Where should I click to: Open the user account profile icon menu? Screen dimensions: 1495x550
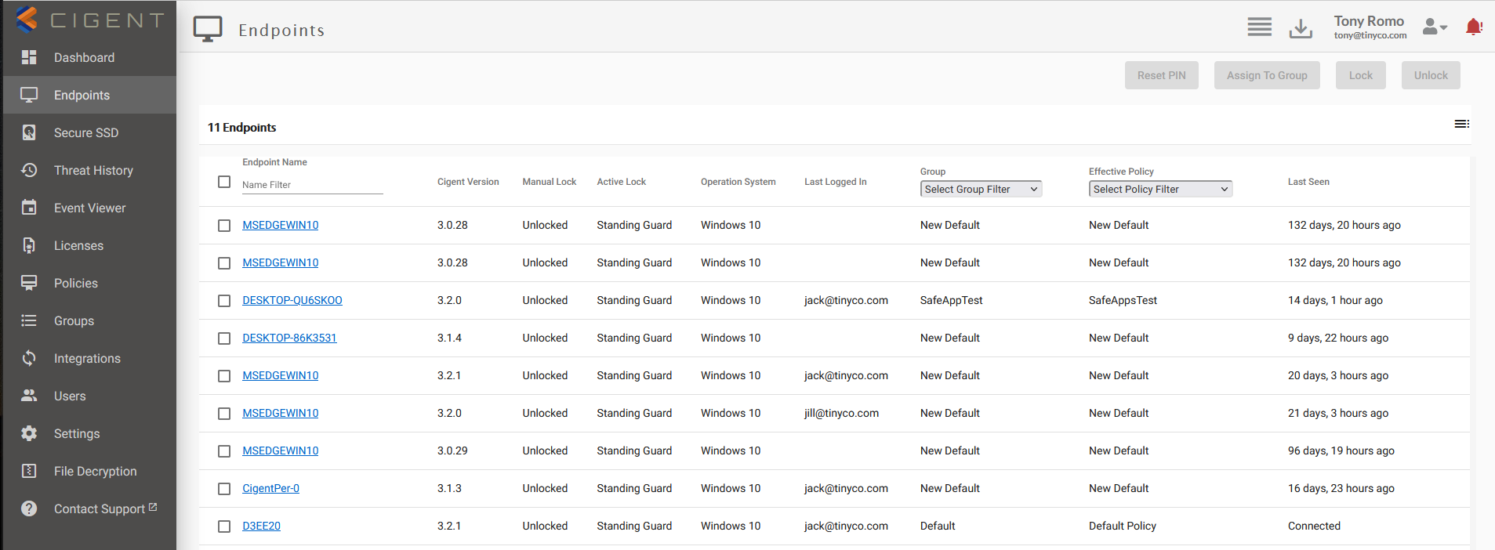[1434, 27]
